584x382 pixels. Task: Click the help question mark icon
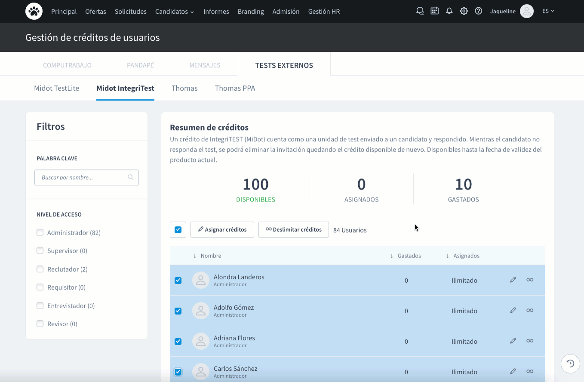[479, 11]
